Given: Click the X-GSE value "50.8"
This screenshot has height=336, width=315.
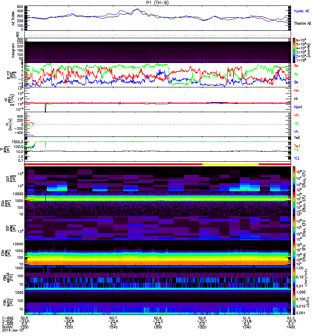Looking at the screenshot, I should (157, 318).
